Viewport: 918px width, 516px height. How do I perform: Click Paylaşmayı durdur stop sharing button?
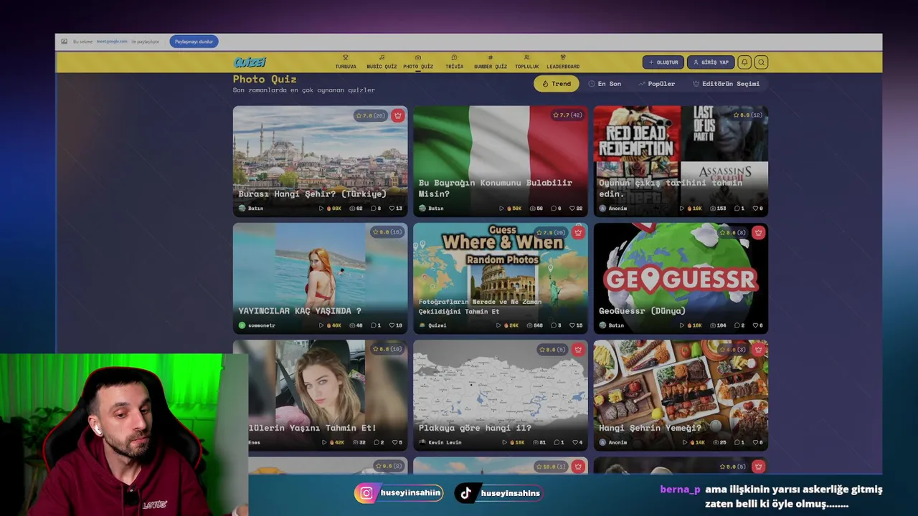(x=194, y=42)
